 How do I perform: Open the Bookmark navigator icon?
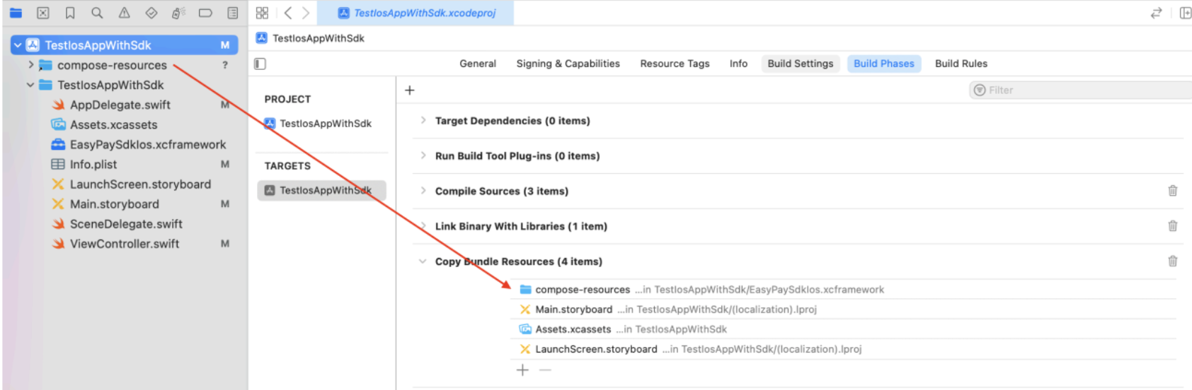coord(70,13)
